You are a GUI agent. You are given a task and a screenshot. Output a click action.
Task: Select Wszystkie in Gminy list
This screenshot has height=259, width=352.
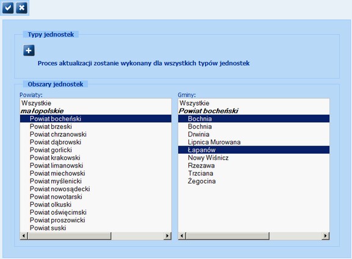254,103
